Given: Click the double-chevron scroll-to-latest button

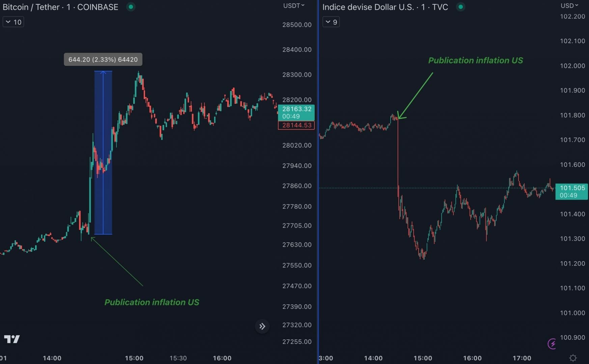Looking at the screenshot, I should point(262,326).
